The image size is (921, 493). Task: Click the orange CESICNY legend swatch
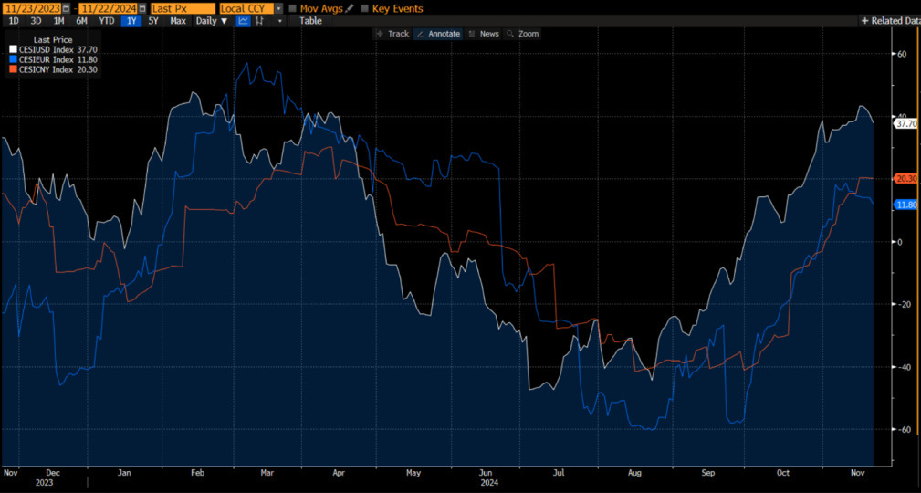pyautogui.click(x=13, y=69)
